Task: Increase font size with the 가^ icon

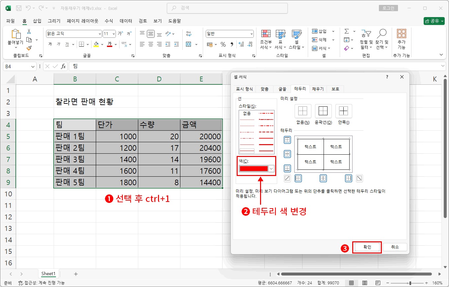Action: (x=120, y=34)
